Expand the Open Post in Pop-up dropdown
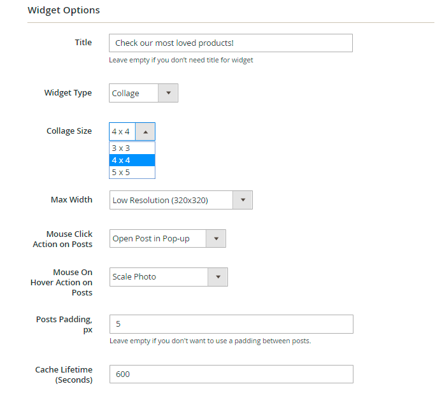The height and width of the screenshot is (398, 435). click(168, 239)
